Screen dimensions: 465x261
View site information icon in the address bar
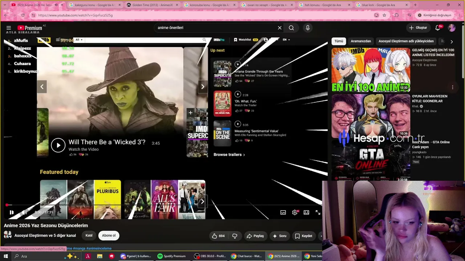pos(33,15)
